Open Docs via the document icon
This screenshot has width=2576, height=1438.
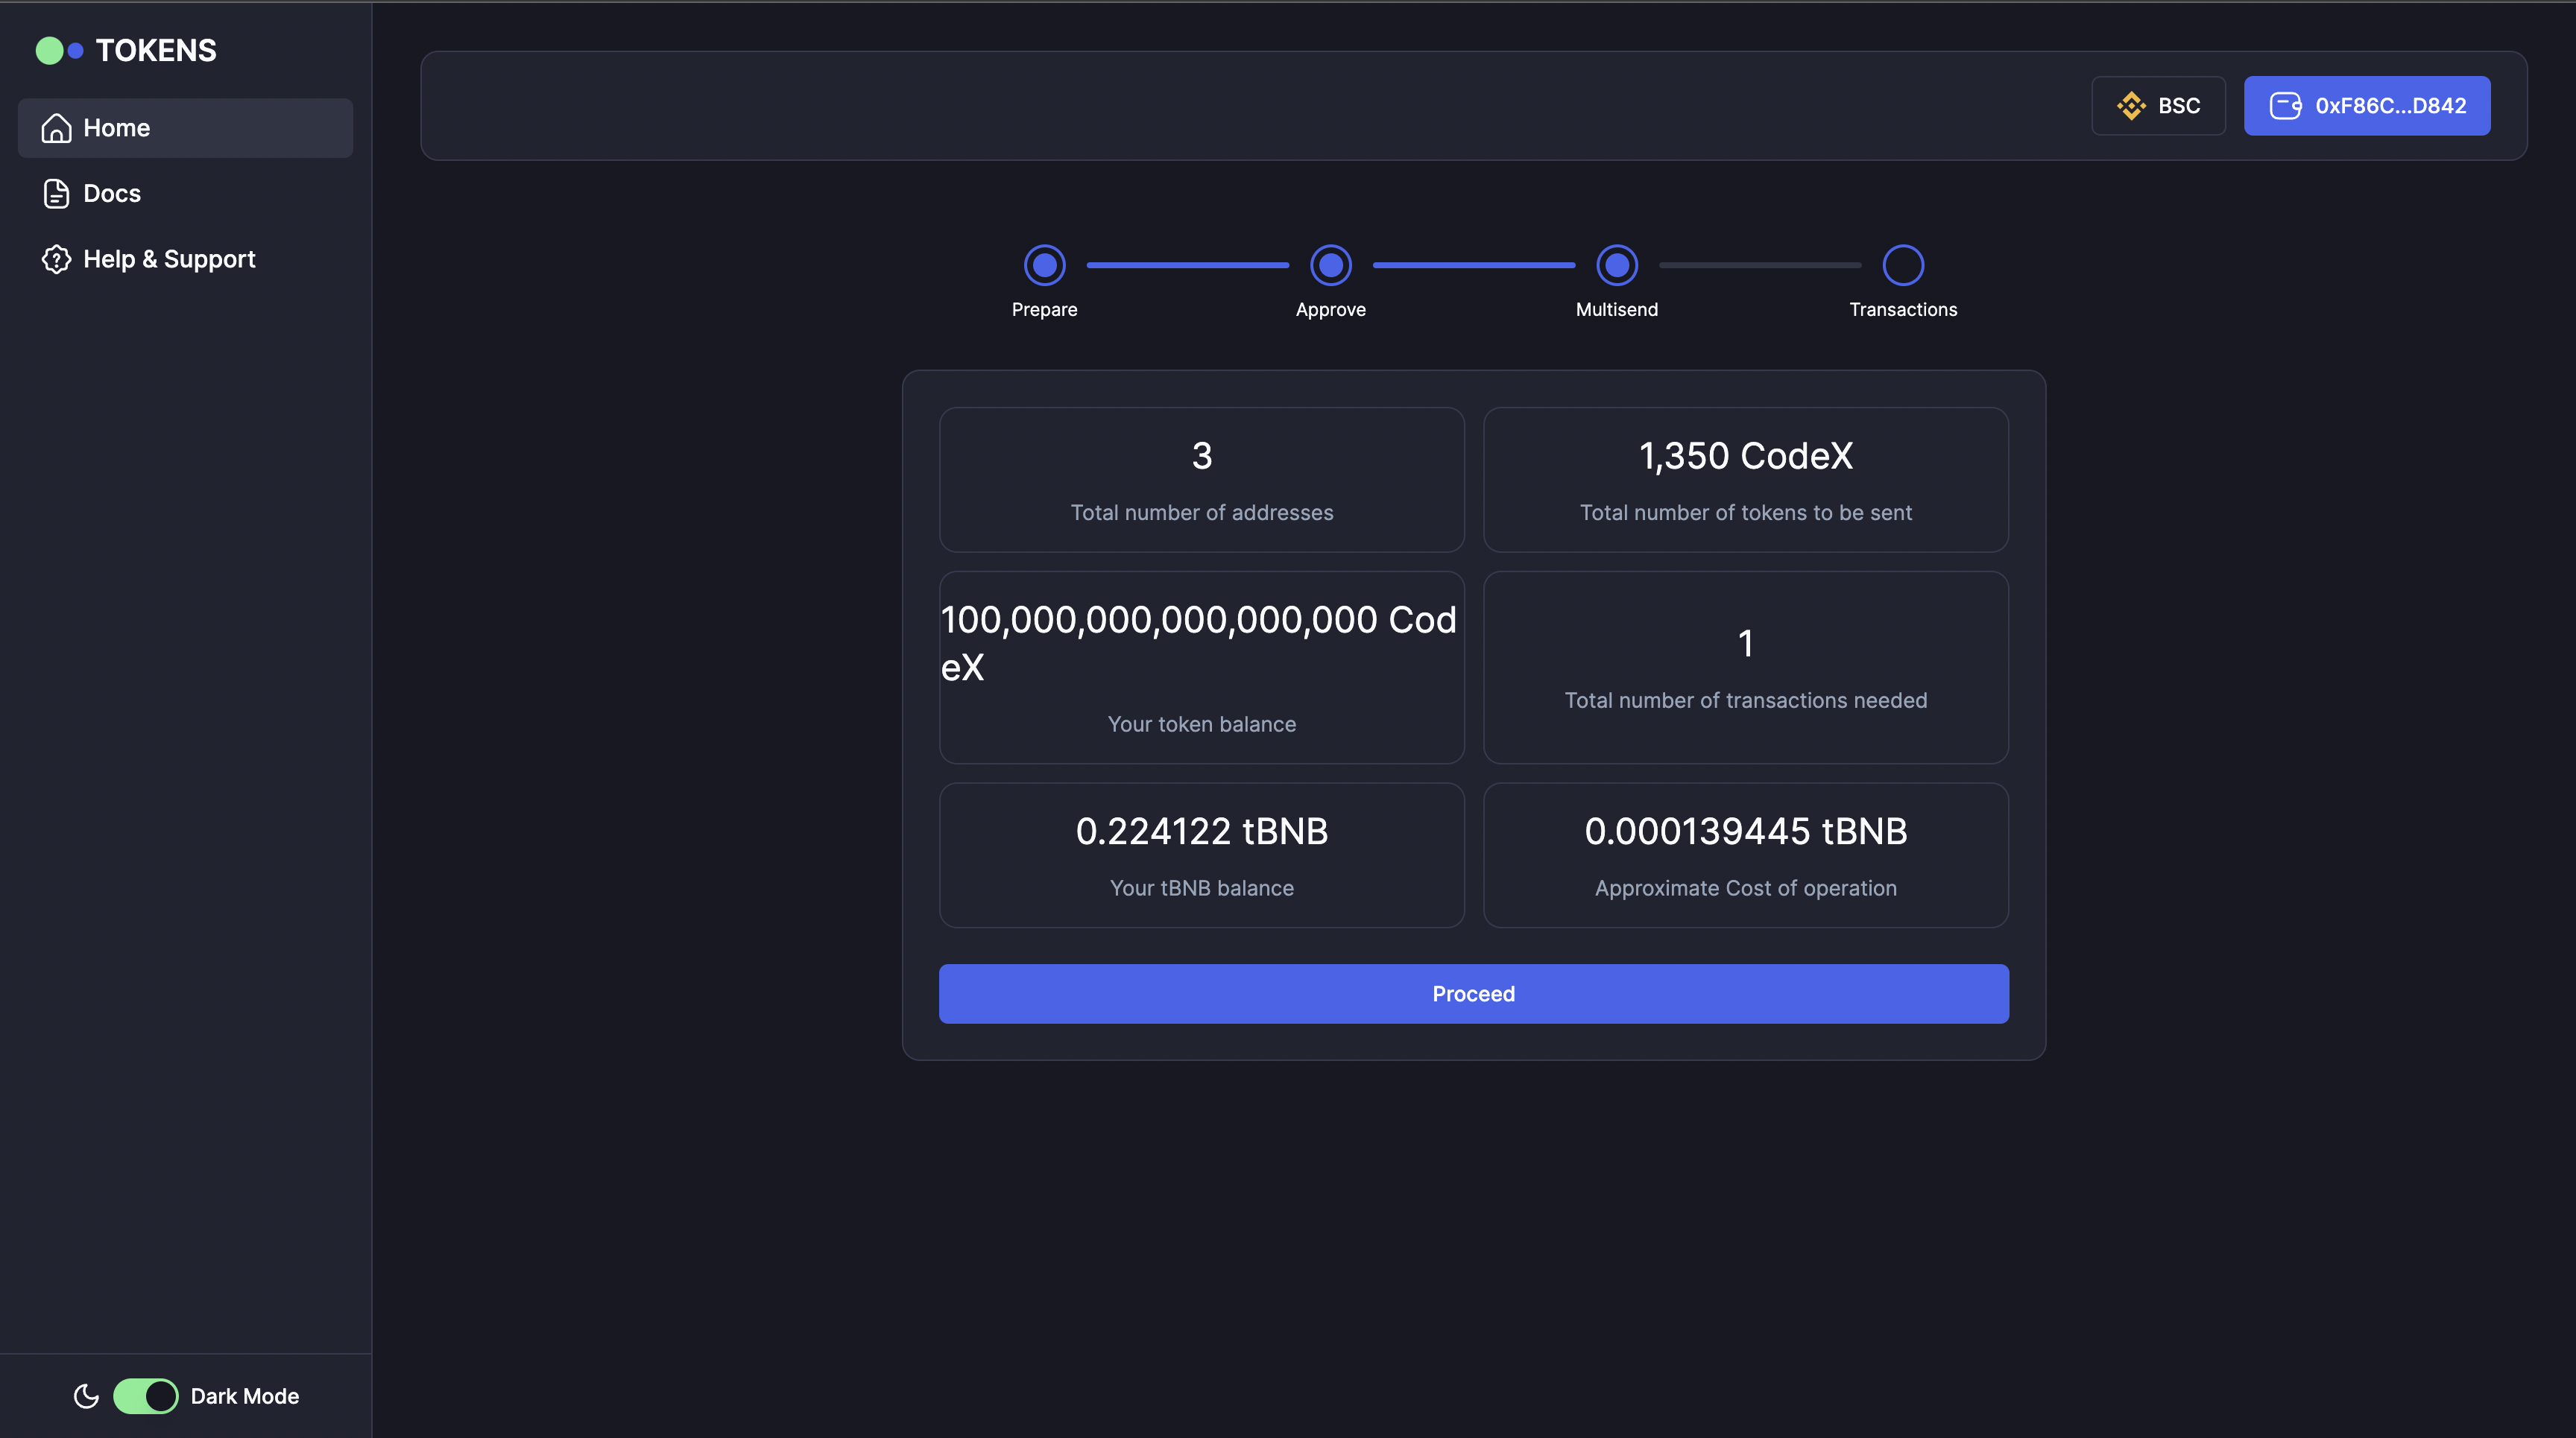(x=55, y=193)
